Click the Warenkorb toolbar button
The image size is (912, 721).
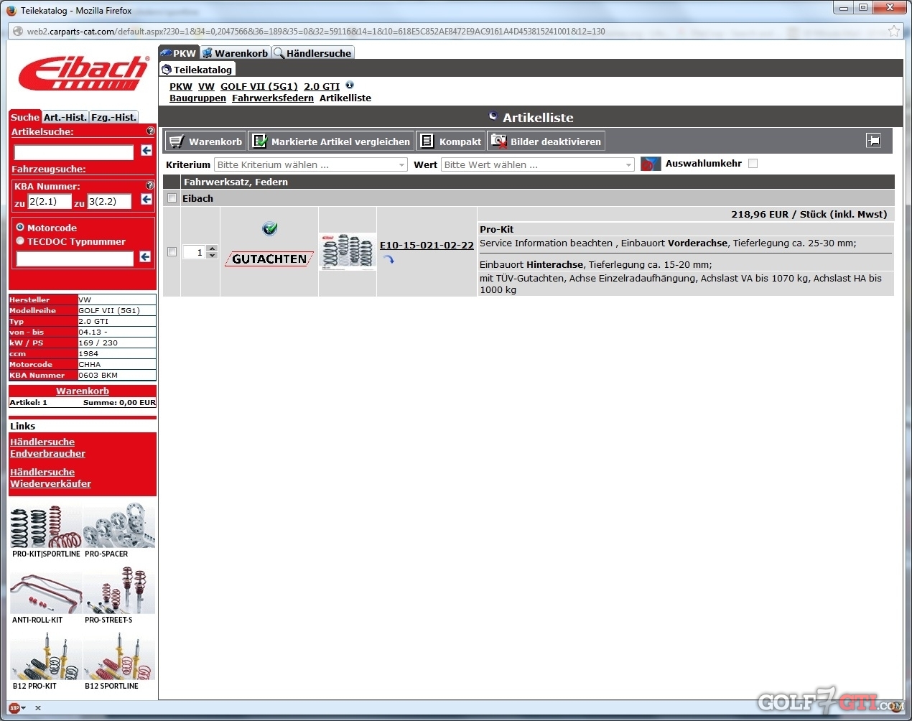tap(206, 141)
